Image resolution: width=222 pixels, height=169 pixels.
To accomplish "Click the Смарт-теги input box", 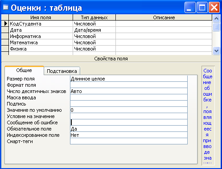I will click(x=129, y=141).
